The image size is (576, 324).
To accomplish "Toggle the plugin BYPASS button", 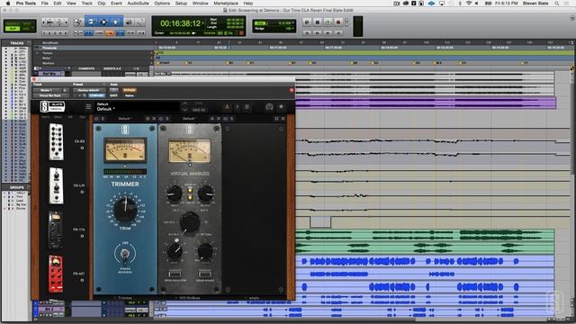I will point(130,90).
